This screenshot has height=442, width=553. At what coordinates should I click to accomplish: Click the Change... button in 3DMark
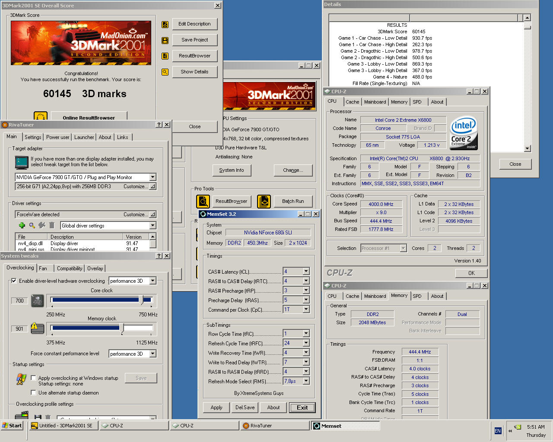293,170
